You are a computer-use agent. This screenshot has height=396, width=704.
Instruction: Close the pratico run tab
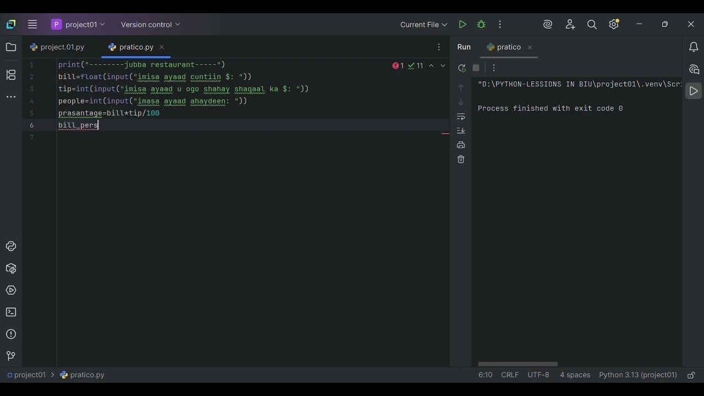(530, 47)
